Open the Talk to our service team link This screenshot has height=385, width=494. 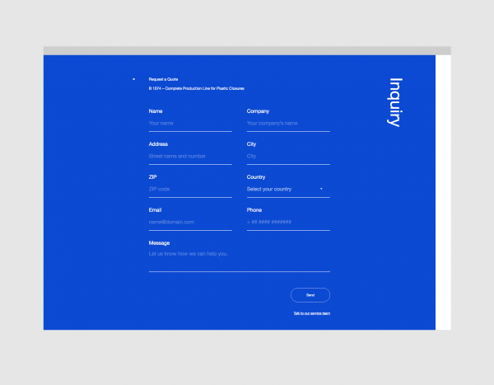[311, 314]
